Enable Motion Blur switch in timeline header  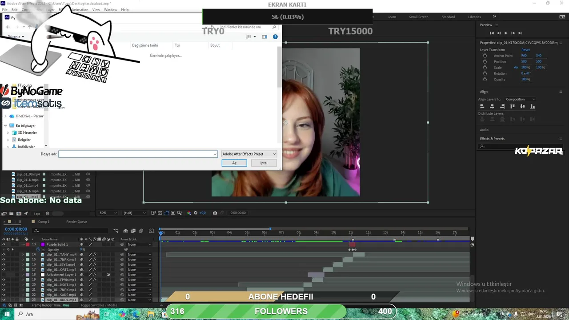[x=141, y=231]
